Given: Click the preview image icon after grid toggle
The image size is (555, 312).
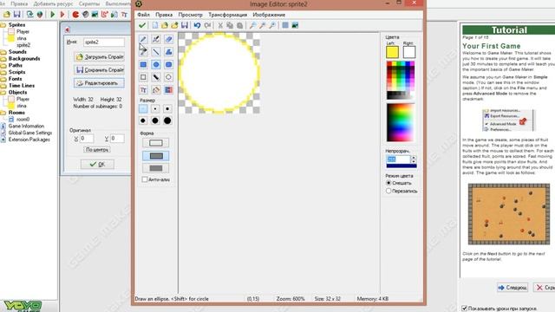Looking at the screenshot, I should pos(295,25).
